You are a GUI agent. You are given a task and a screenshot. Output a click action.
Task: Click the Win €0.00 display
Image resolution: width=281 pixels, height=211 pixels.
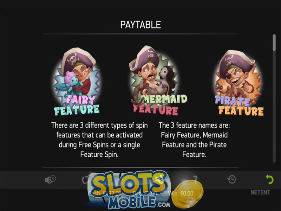[181, 193]
